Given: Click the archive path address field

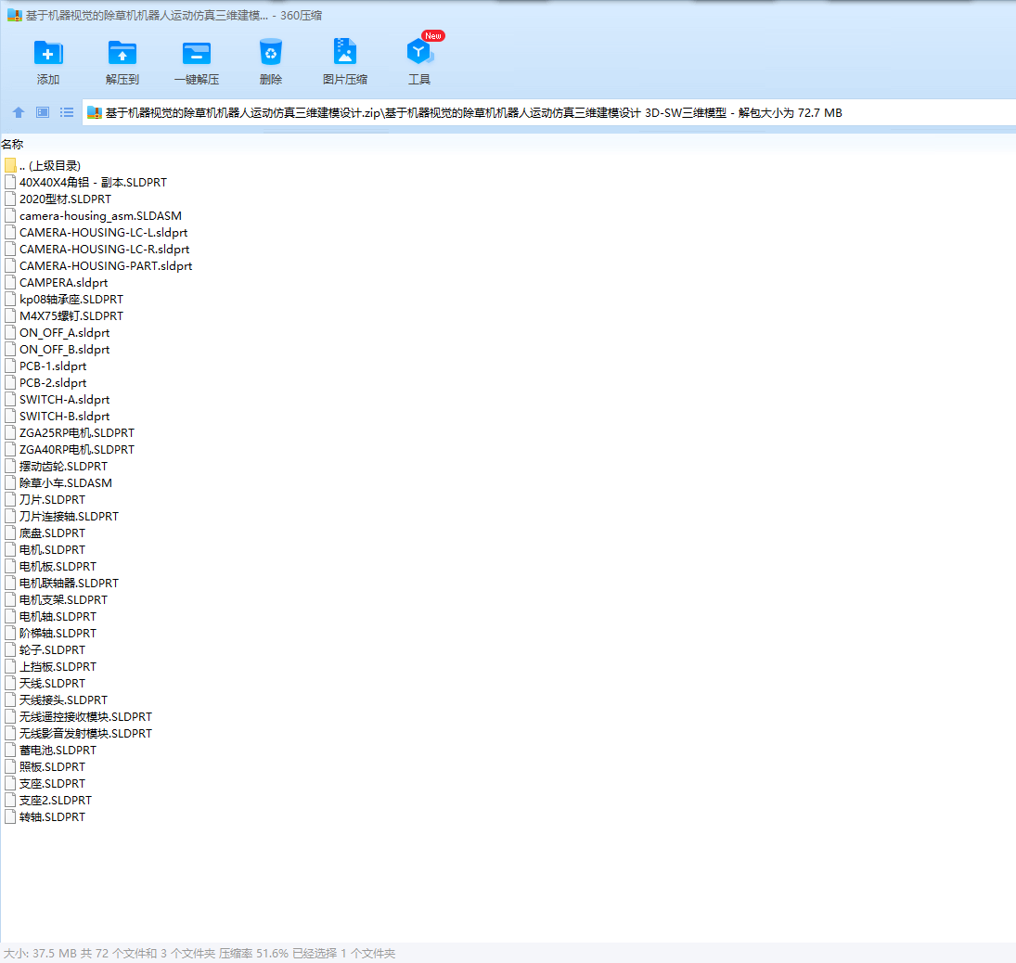Looking at the screenshot, I should (x=549, y=113).
